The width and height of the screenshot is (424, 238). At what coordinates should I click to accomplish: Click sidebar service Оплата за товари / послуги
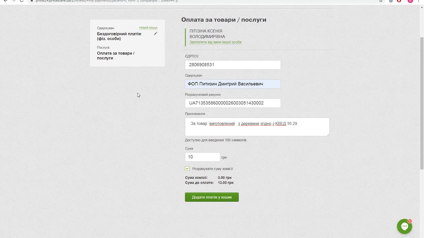[116, 56]
